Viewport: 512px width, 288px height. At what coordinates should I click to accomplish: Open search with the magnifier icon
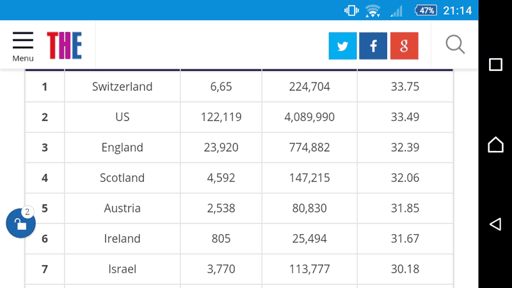455,45
